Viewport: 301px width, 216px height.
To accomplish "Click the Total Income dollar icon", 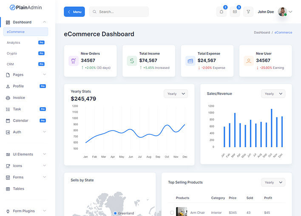I will click(x=132, y=61).
